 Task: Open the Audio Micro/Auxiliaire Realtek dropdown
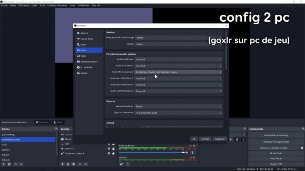point(178,72)
